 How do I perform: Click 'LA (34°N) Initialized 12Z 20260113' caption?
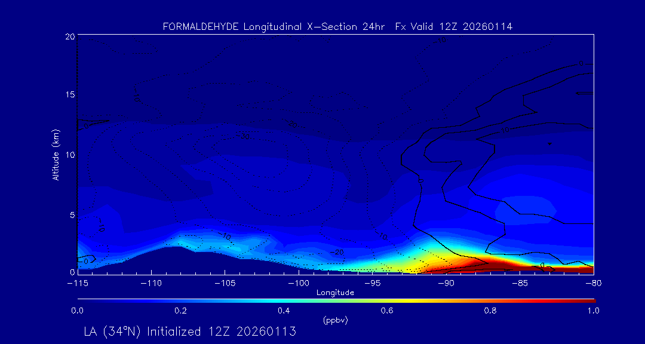pyautogui.click(x=190, y=331)
